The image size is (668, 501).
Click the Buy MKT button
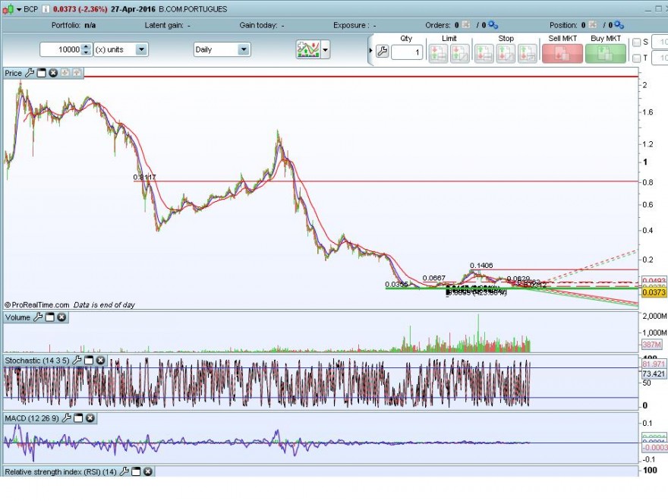[x=606, y=53]
